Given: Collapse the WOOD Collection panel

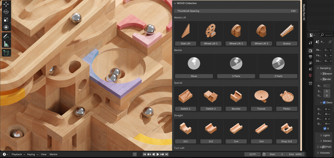Looking at the screenshot, I should pyautogui.click(x=175, y=3).
